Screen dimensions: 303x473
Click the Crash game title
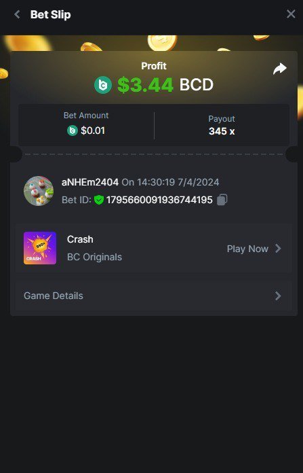point(80,239)
